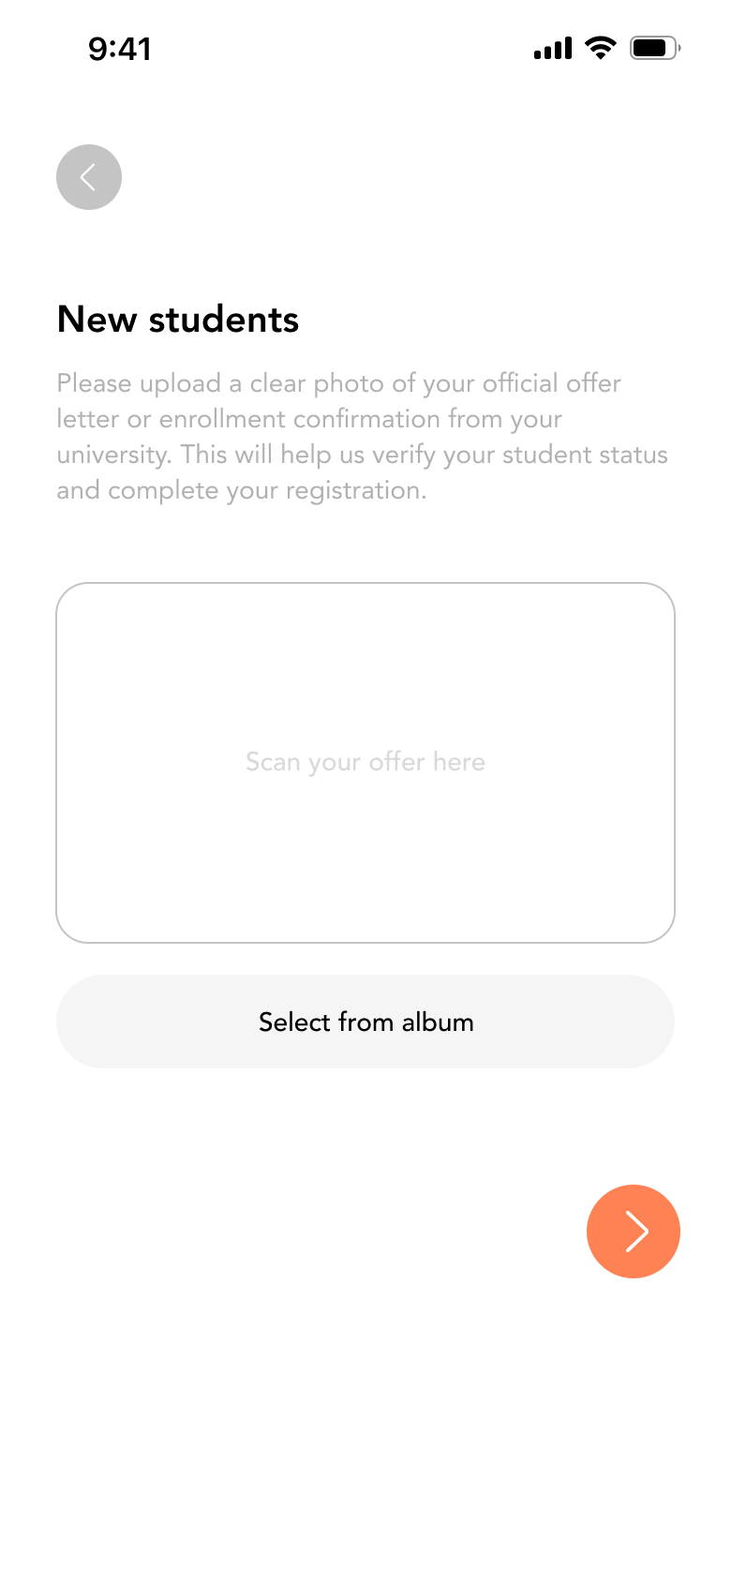Screen dimensions: 731x1582
Task: Click the Wi-Fi status icon
Action: 600,48
